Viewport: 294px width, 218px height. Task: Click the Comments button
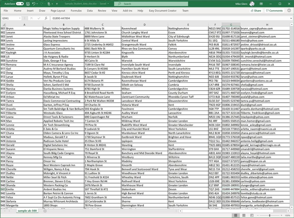[x=274, y=11]
